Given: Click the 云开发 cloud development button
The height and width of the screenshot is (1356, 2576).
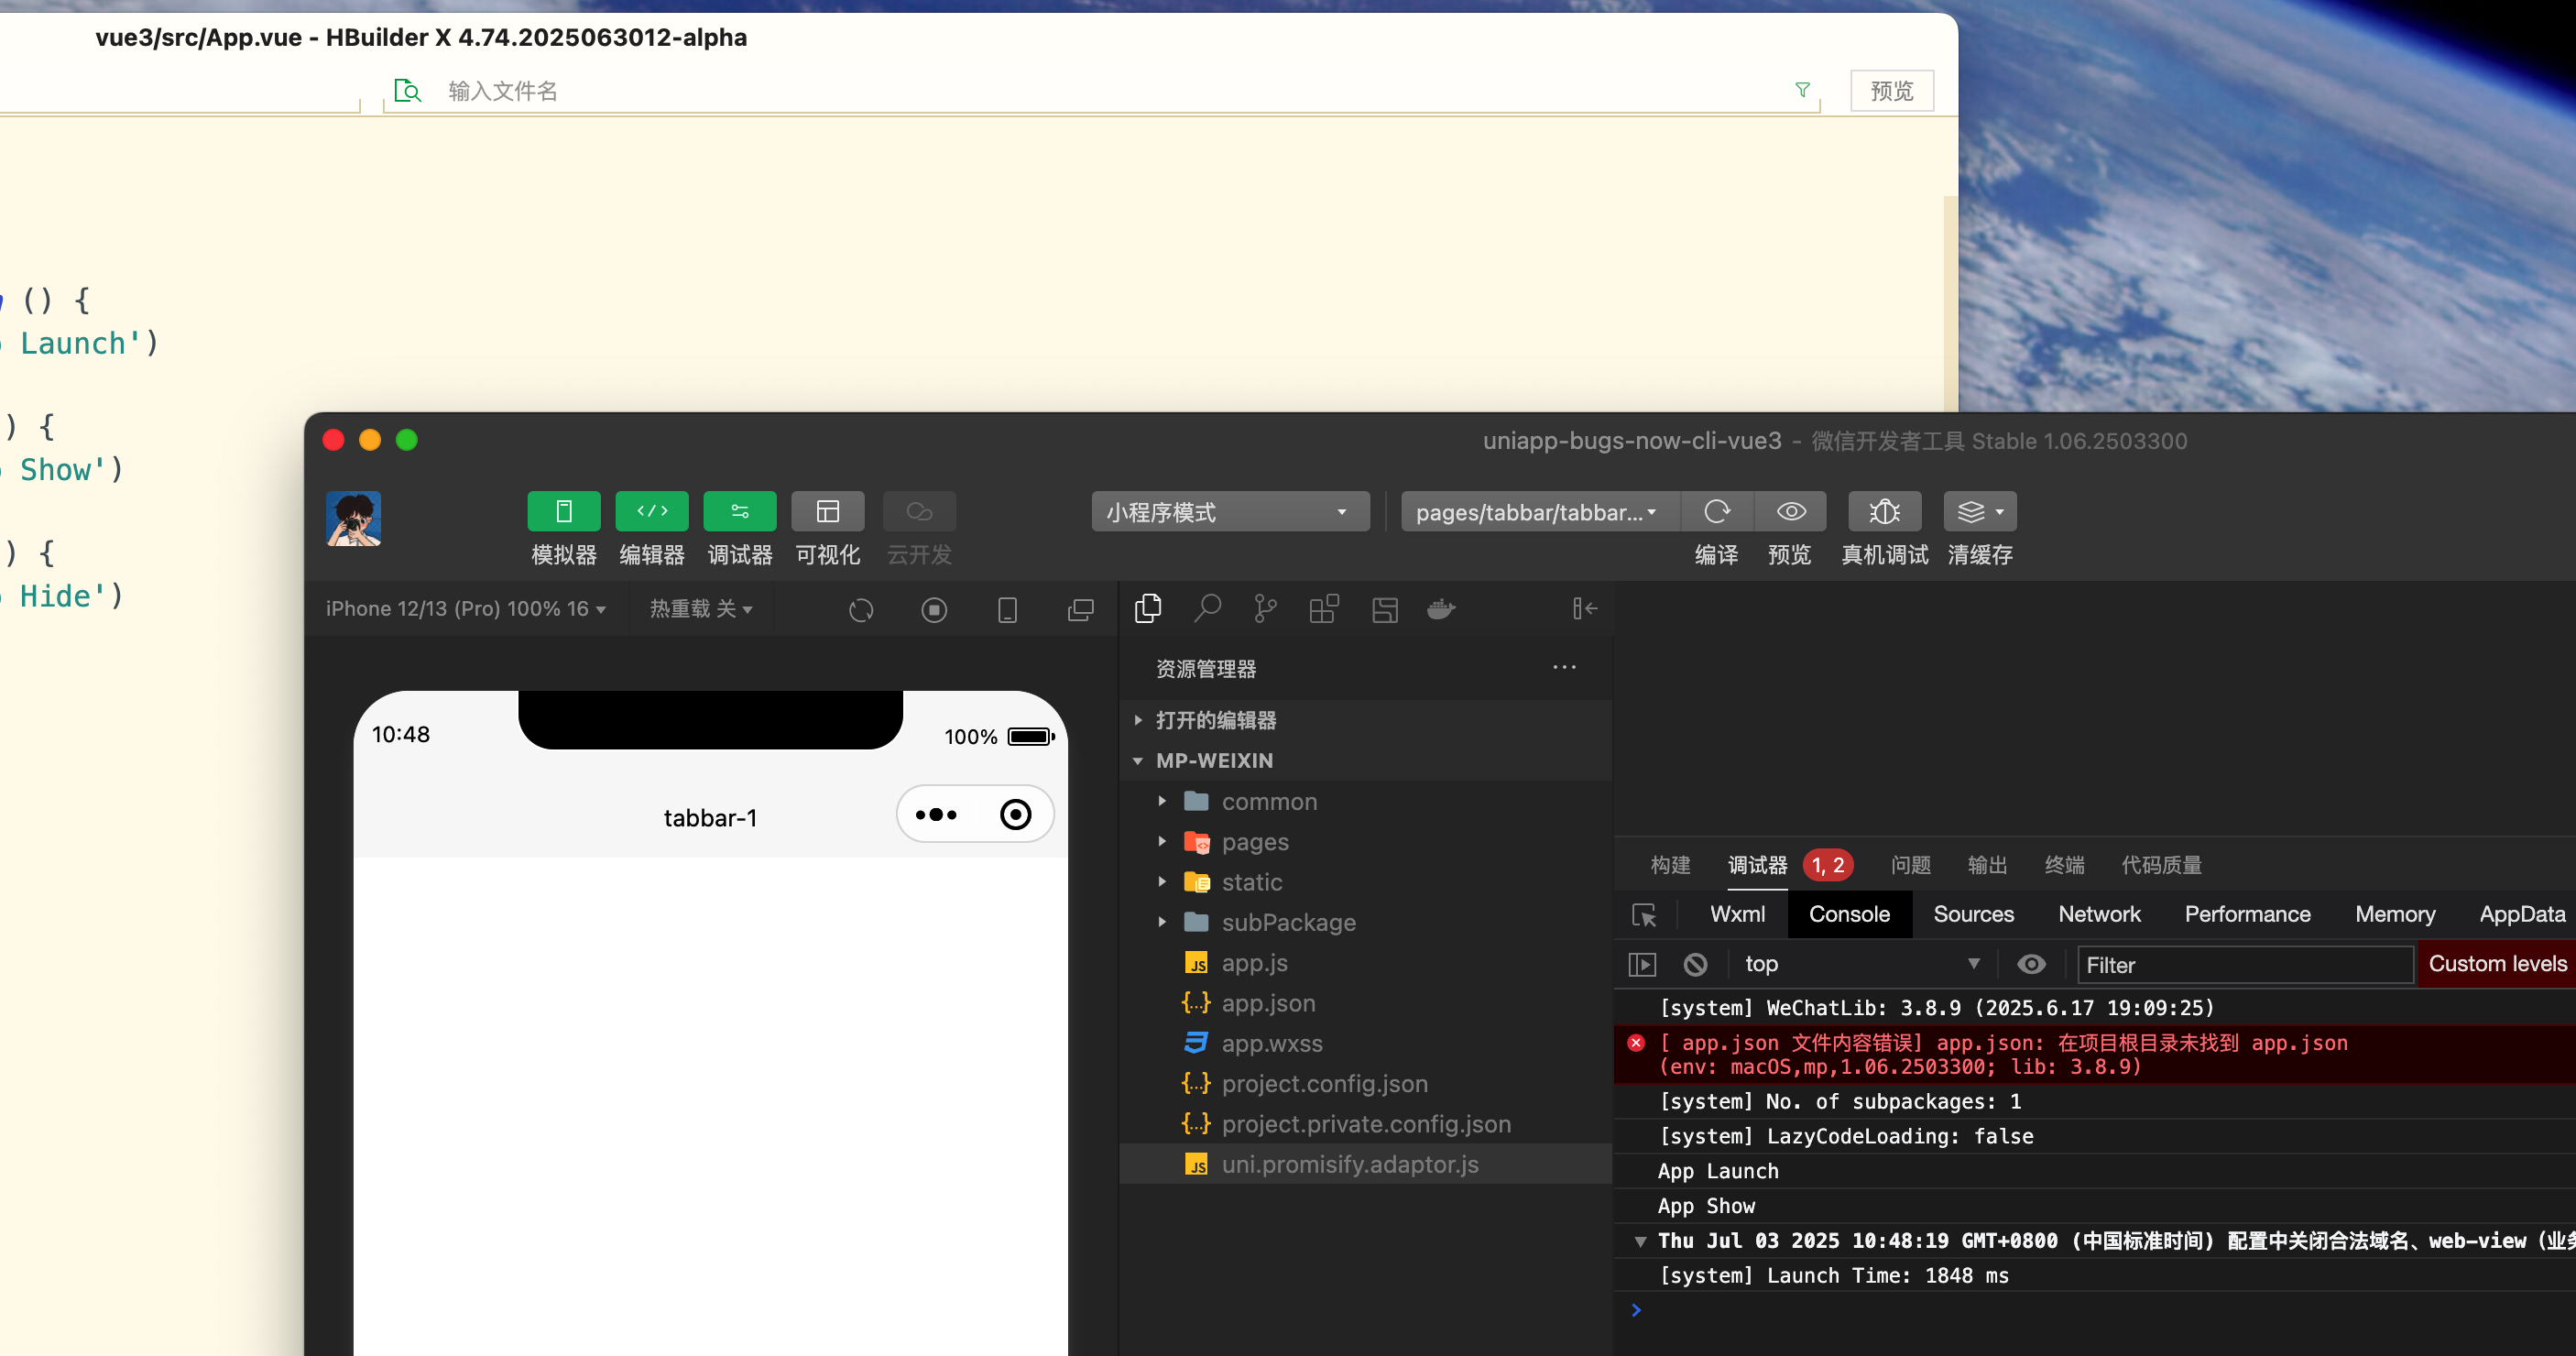Looking at the screenshot, I should (919, 511).
